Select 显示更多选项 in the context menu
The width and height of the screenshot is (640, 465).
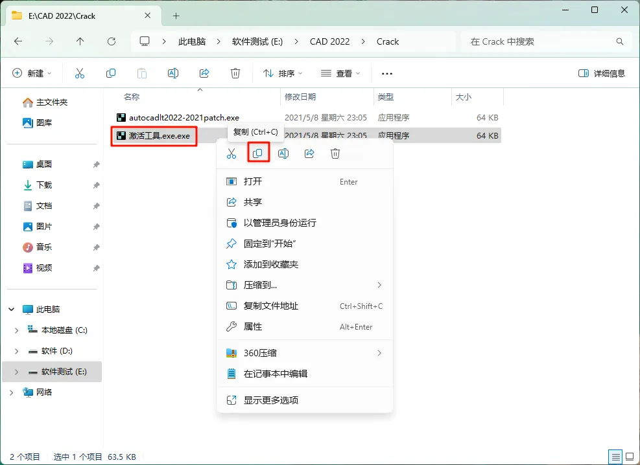click(x=305, y=400)
